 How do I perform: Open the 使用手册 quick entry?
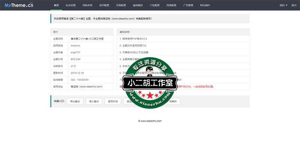click(113, 101)
